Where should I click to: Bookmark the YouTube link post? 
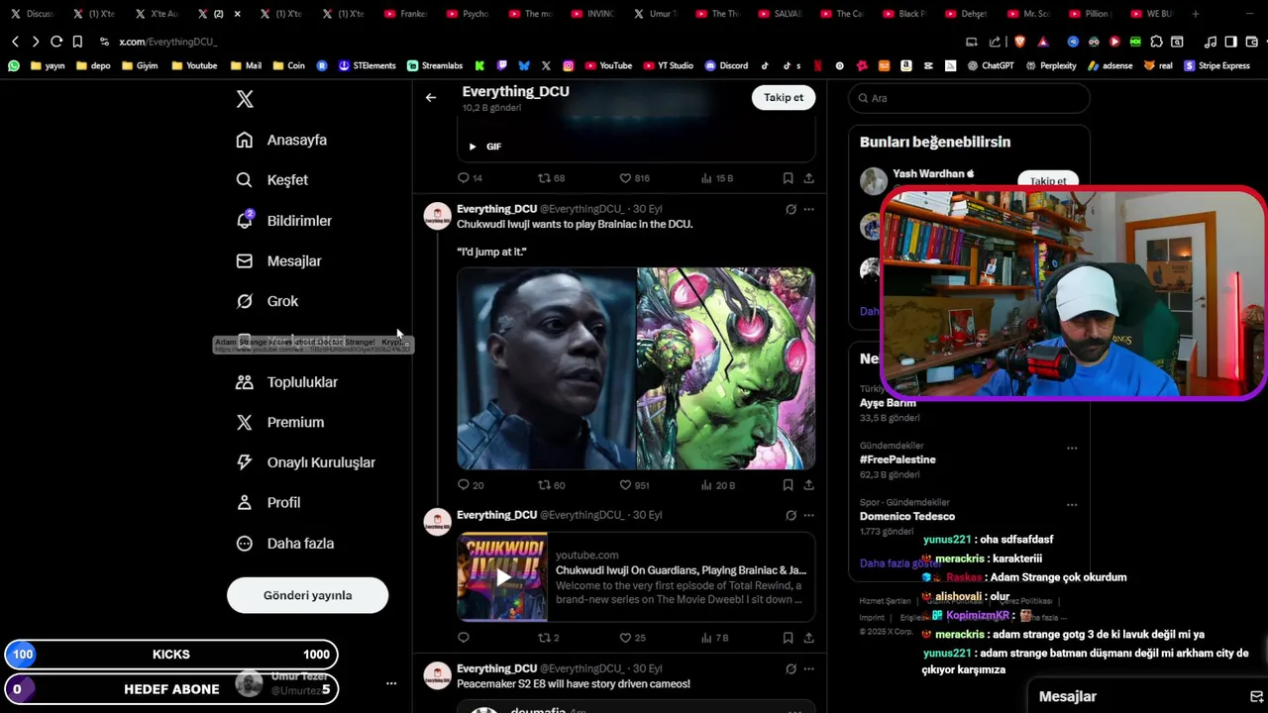788,638
